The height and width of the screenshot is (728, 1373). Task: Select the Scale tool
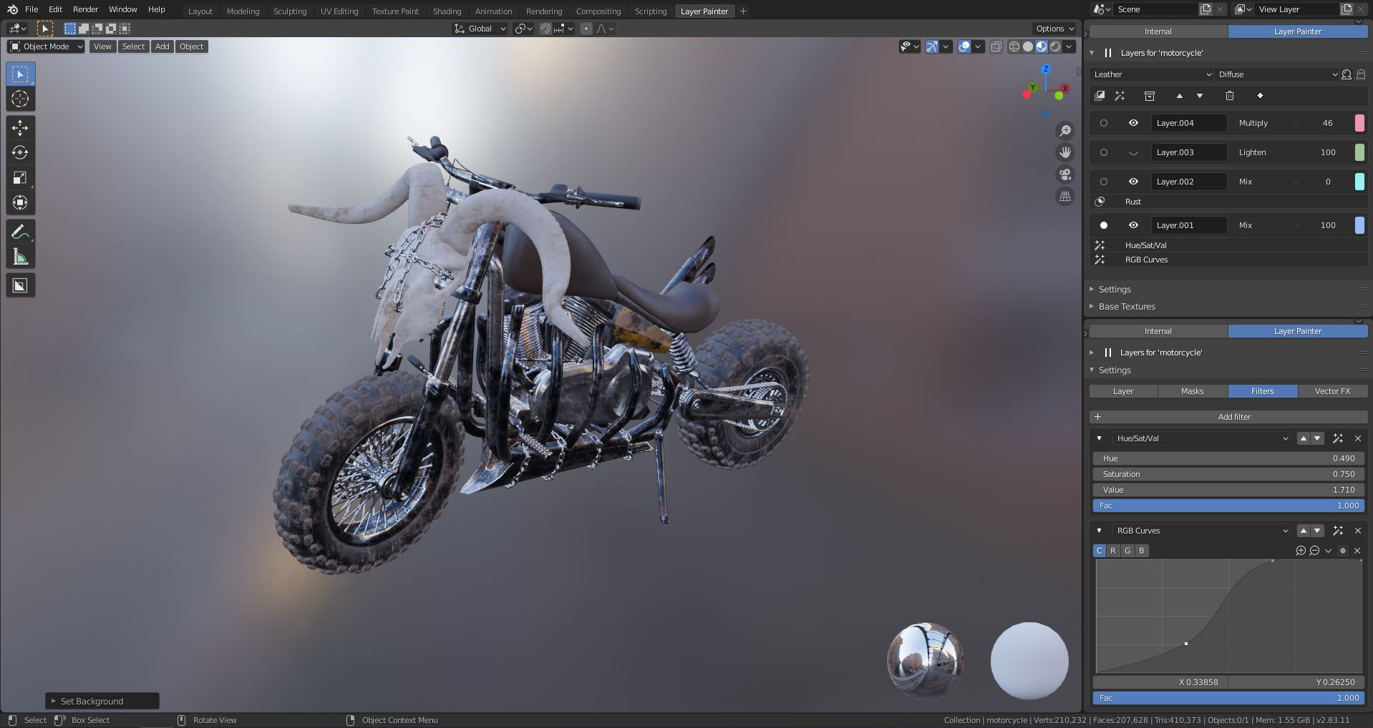pos(20,177)
